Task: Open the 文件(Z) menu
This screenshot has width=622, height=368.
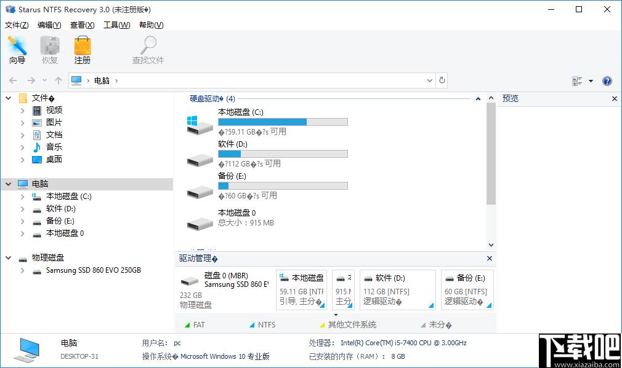Action: 17,25
